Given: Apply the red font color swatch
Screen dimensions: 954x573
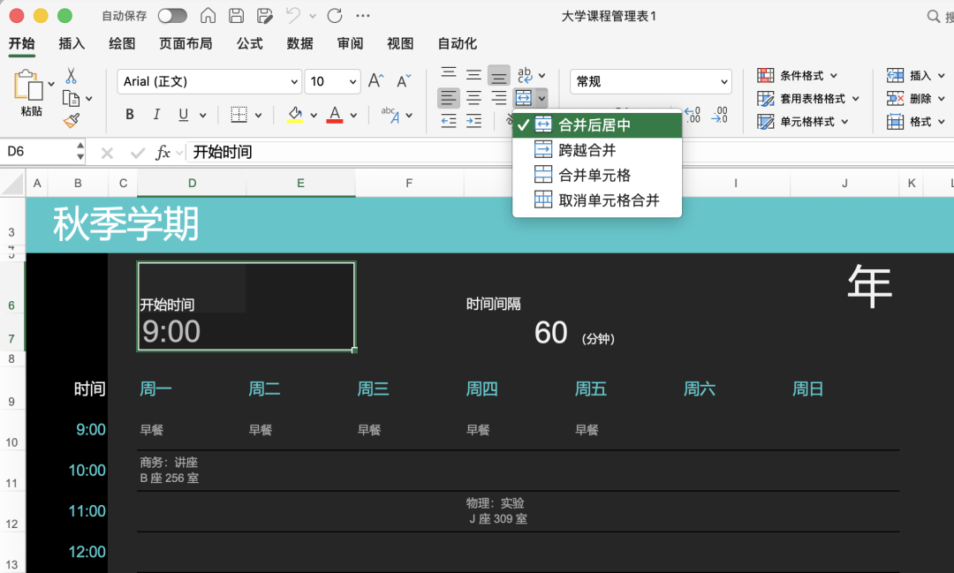Looking at the screenshot, I should point(335,115).
